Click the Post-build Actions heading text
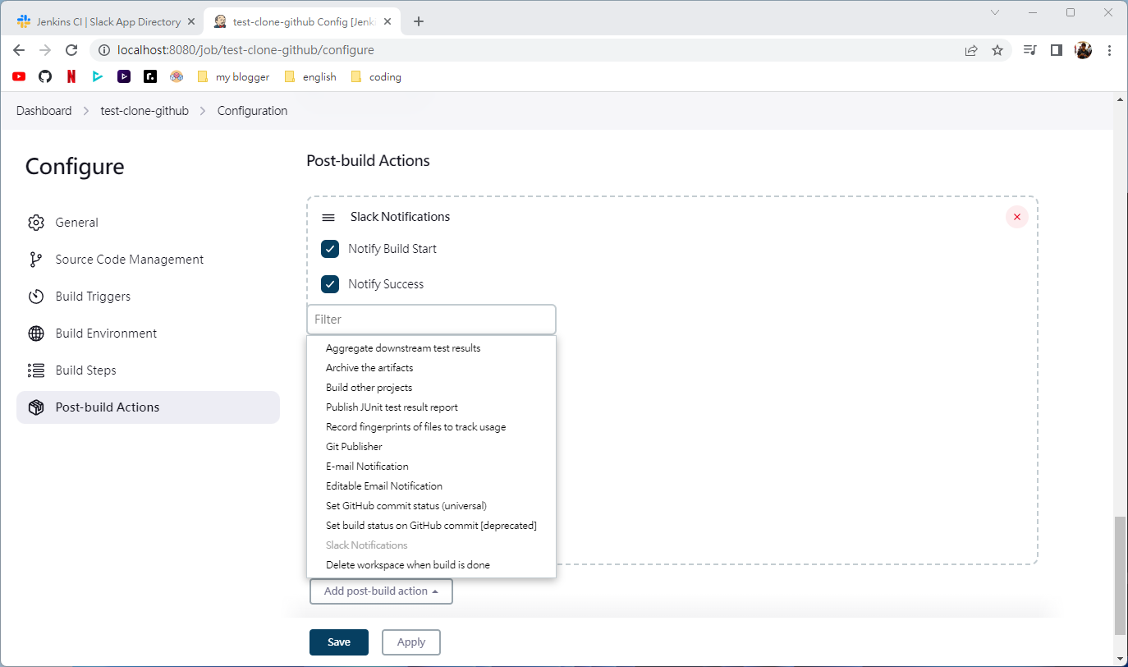The height and width of the screenshot is (667, 1128). 368,161
